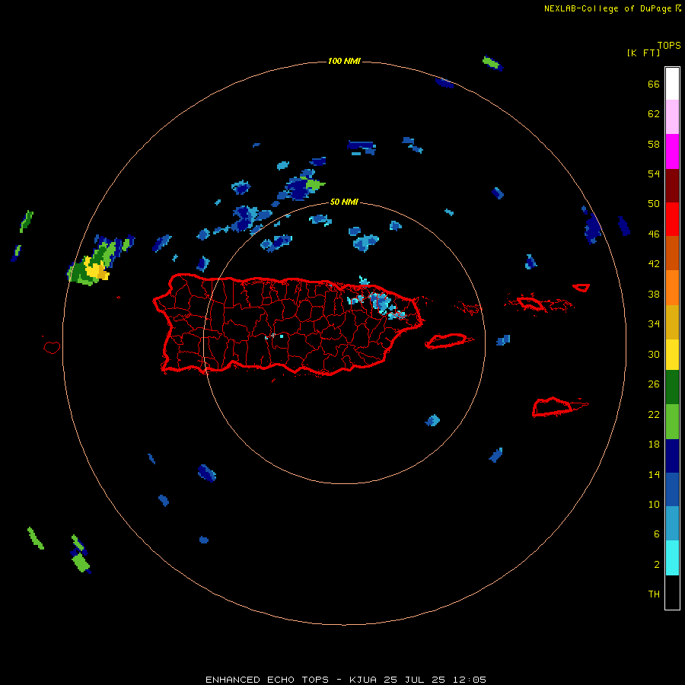Click the 42 legend value
685x685 pixels.
(x=654, y=264)
